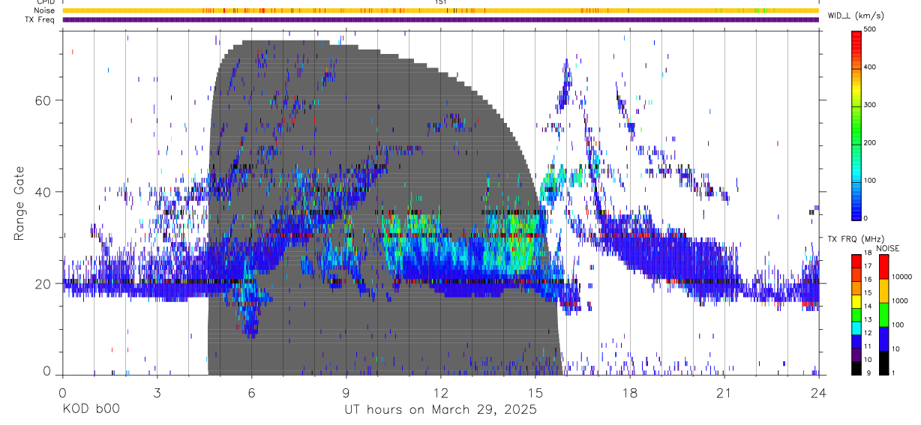Click the yellow 14 MHz swatch in TX FRQ legend
This screenshot has width=921, height=425.
(856, 301)
